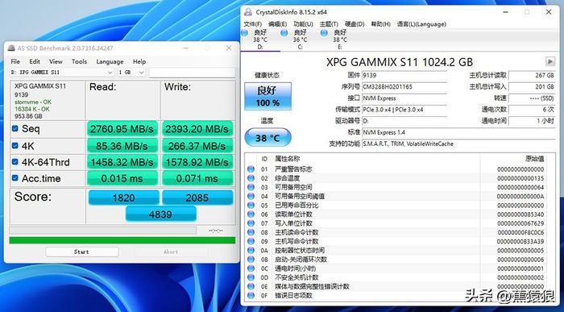Open the 语言(L)(Language) menu in CrystalDiskInfo
Image resolution: width=564 pixels, height=312 pixels.
pos(421,24)
